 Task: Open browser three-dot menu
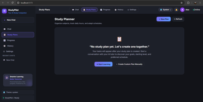pos(200,3)
